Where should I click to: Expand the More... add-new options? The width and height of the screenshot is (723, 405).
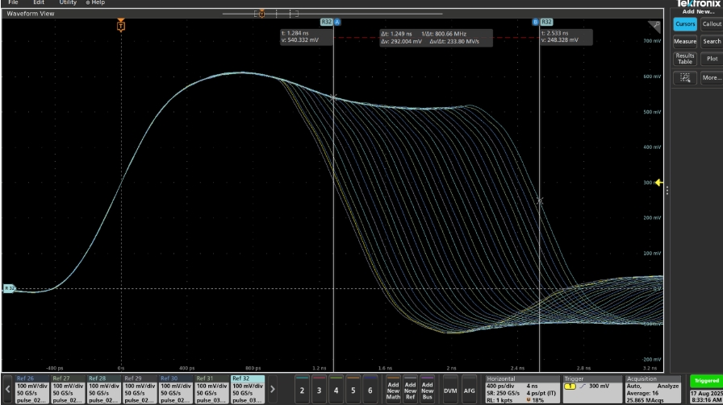712,78
